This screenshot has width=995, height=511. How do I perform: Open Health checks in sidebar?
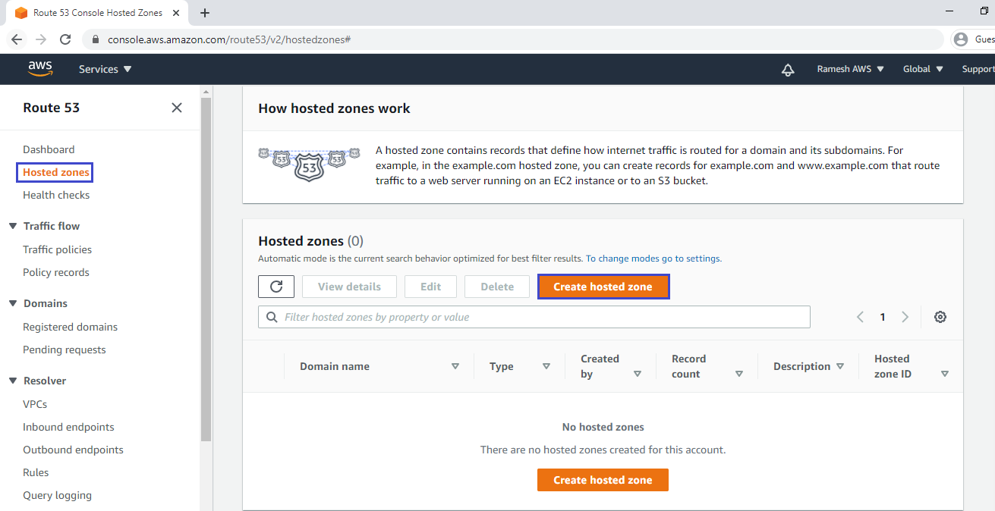click(x=56, y=195)
